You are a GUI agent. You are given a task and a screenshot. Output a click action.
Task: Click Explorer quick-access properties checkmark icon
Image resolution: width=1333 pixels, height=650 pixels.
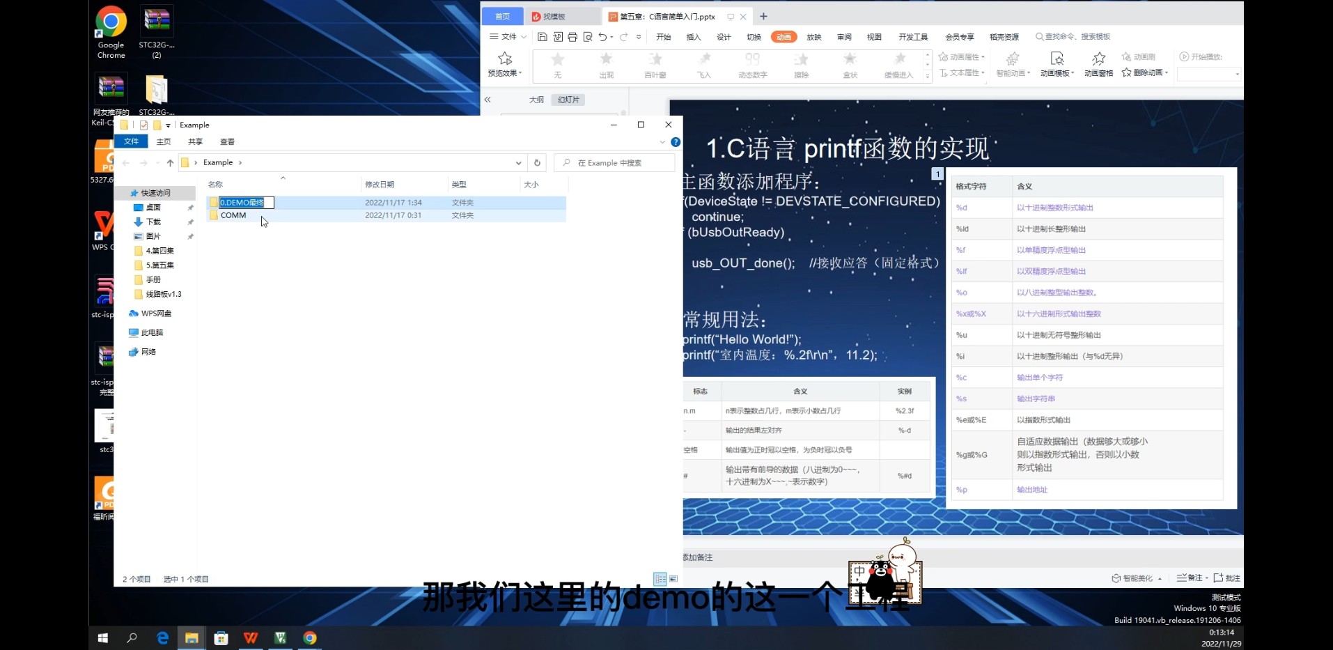coord(143,125)
